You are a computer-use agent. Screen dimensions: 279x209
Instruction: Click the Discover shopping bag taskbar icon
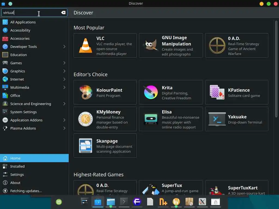(x=98, y=202)
